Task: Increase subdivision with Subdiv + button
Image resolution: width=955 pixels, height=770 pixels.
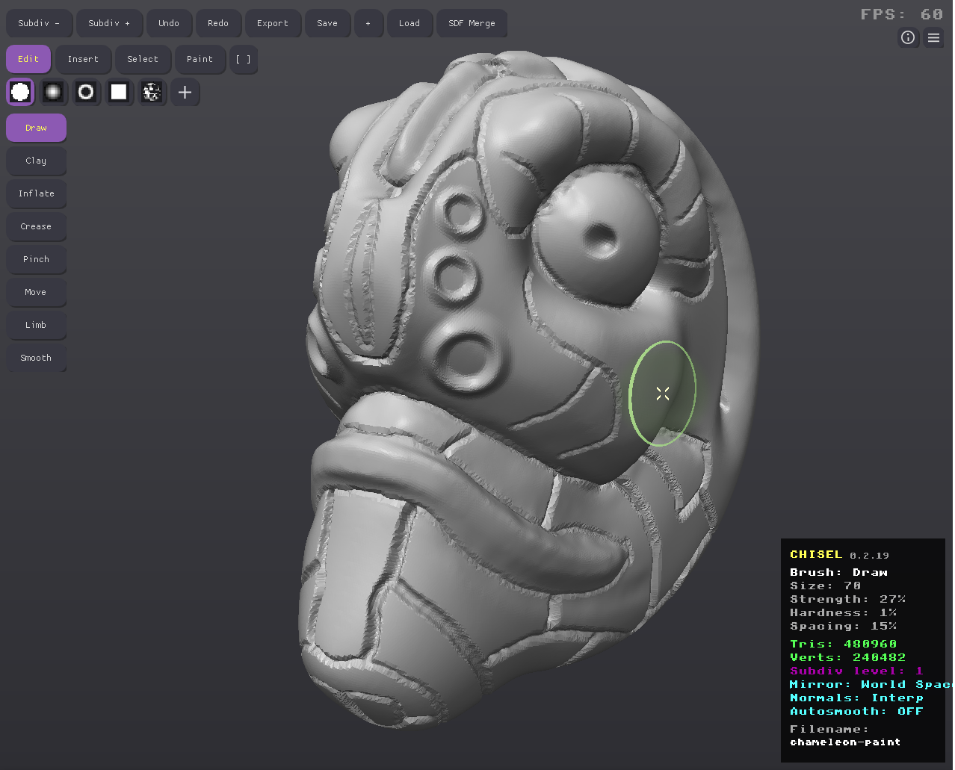Action: click(x=109, y=23)
